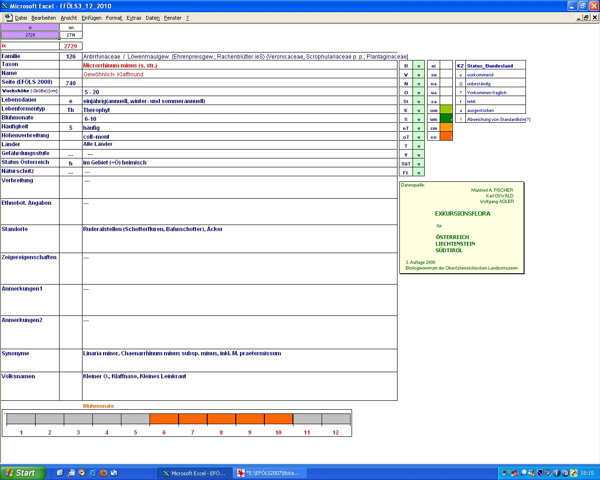Image resolution: width=600 pixels, height=480 pixels.
Task: Close the workbook with the inner X button
Action: pyautogui.click(x=595, y=17)
